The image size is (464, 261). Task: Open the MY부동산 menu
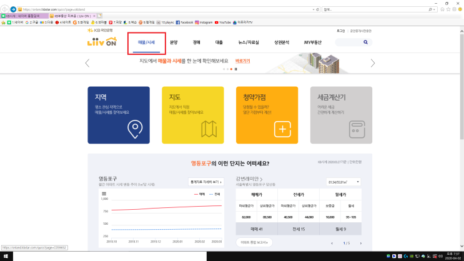point(312,42)
